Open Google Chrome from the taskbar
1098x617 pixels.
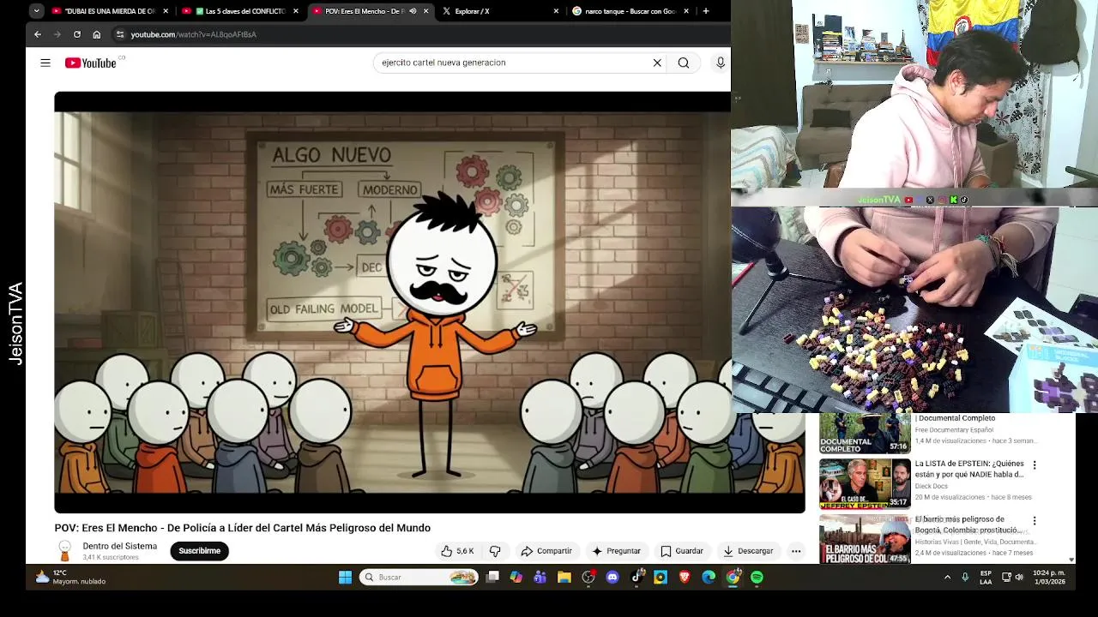(x=733, y=578)
